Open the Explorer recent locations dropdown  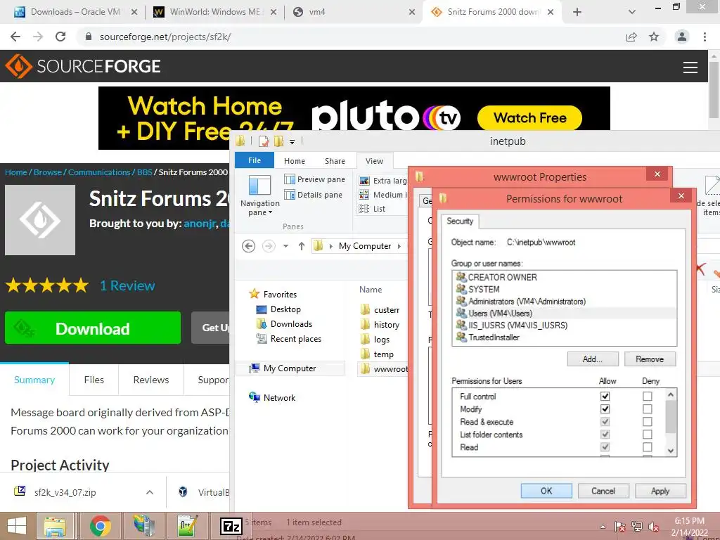pos(285,246)
